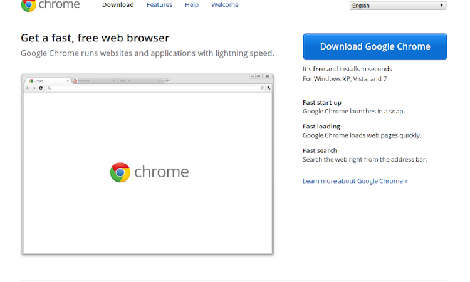Click the forward arrow in the mockup toolbar
This screenshot has height=282, width=470.
tap(34, 88)
